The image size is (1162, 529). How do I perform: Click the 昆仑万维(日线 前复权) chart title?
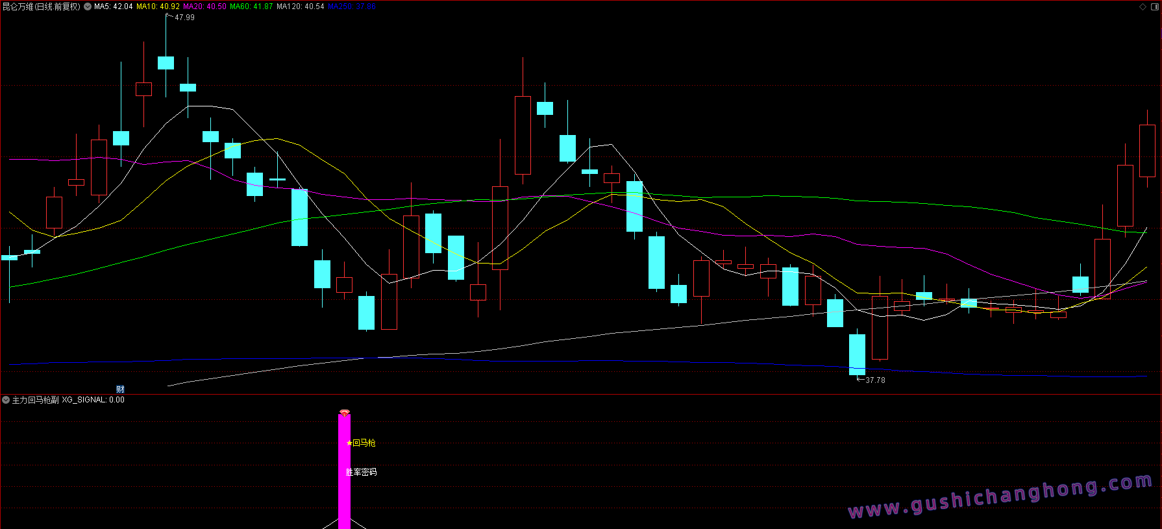42,6
